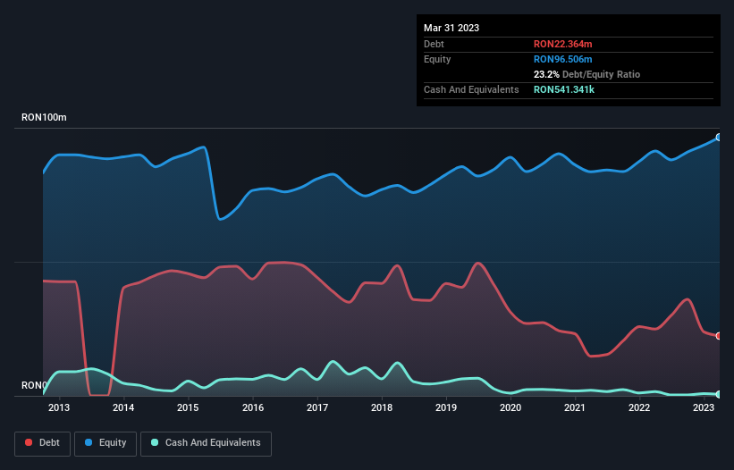
Task: Click the blue Equity endpoint marker
Action: pos(719,138)
